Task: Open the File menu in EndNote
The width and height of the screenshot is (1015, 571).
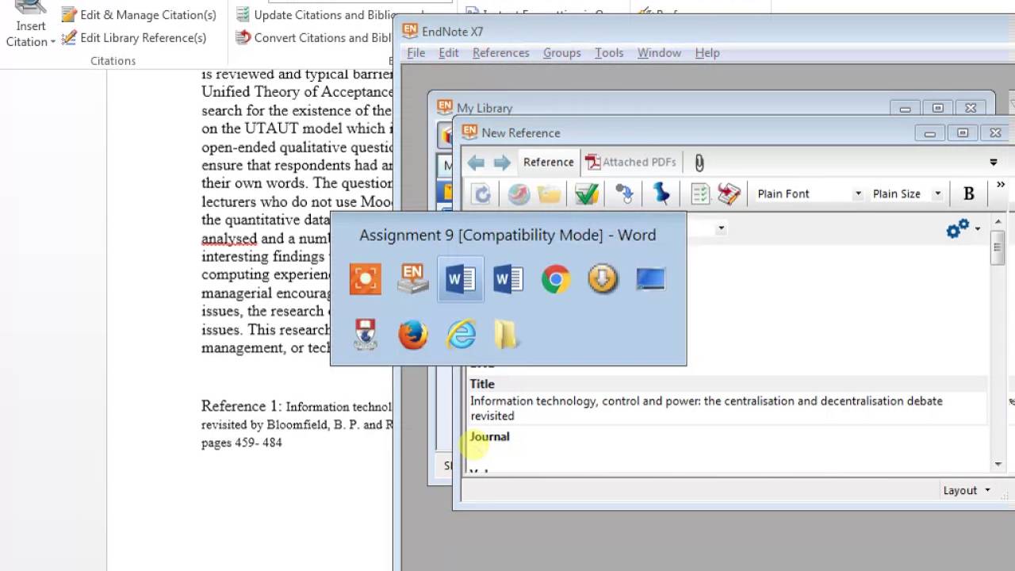Action: 416,52
